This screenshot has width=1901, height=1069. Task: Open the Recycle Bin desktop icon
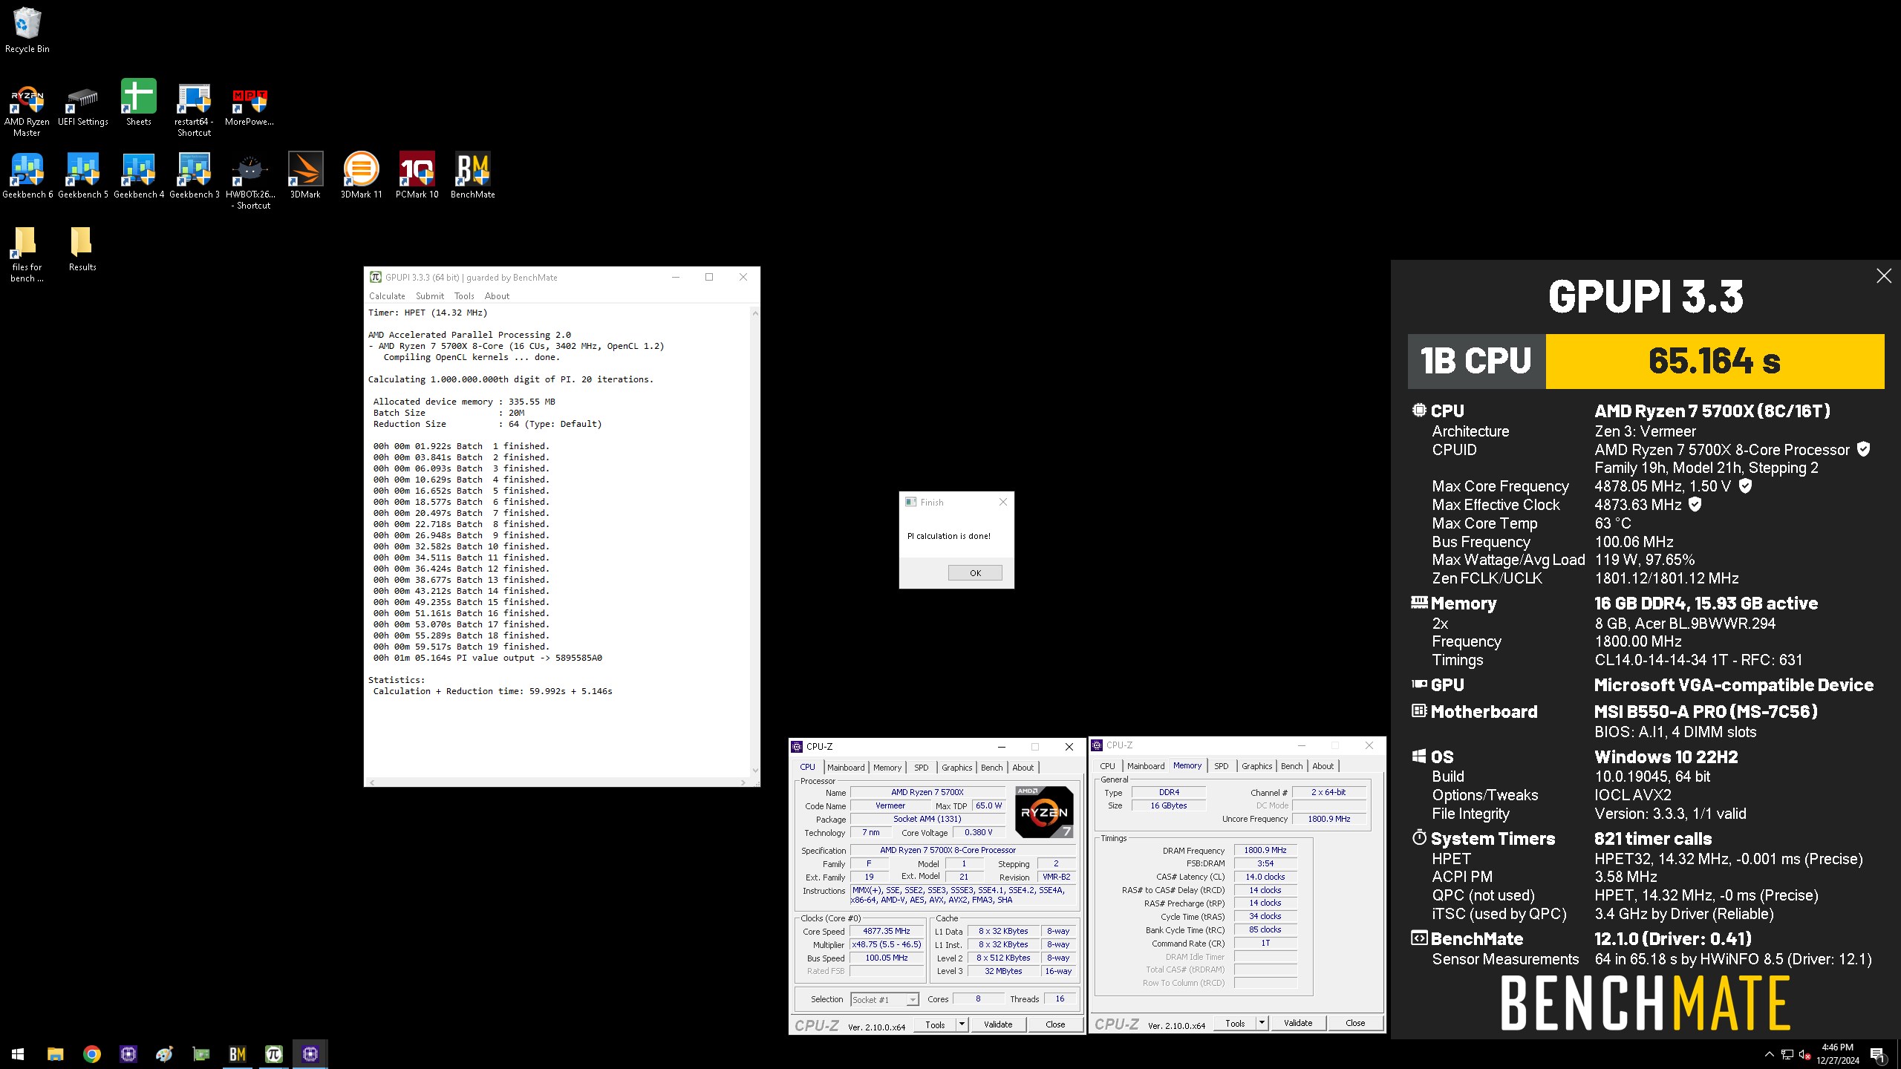pos(27,30)
